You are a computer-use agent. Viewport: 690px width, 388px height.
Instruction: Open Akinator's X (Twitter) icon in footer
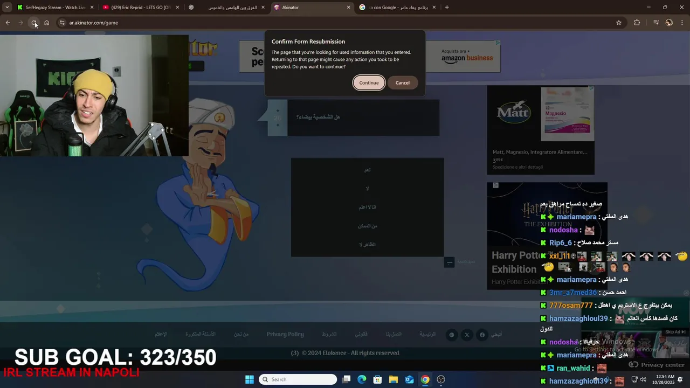[467, 335]
